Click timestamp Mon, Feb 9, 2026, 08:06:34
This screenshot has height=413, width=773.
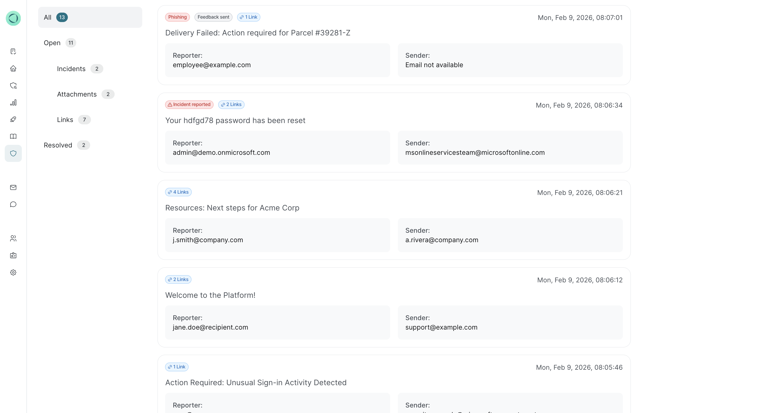(579, 105)
